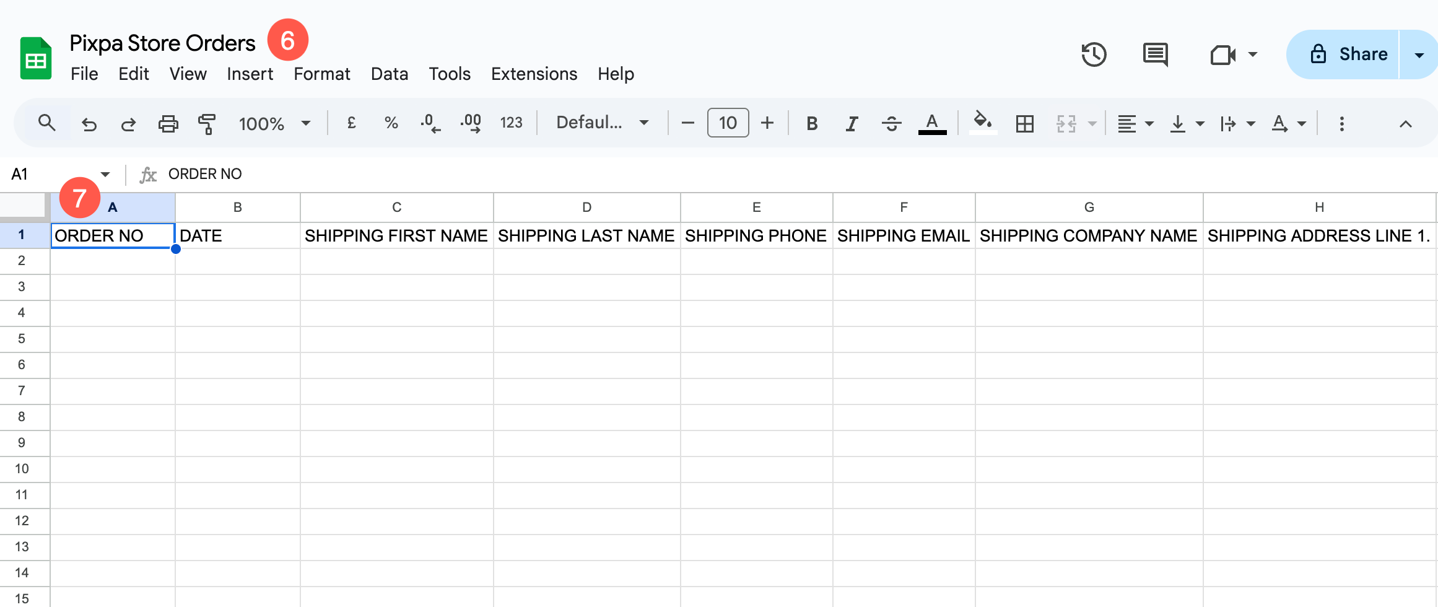Expand the meeting options arrow
Image resolution: width=1438 pixels, height=607 pixels.
tap(1252, 55)
